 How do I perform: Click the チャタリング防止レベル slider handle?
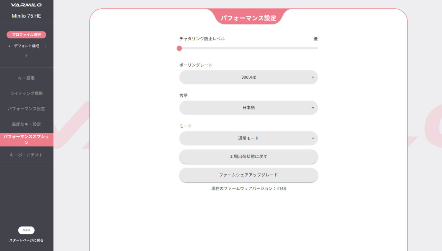point(179,48)
